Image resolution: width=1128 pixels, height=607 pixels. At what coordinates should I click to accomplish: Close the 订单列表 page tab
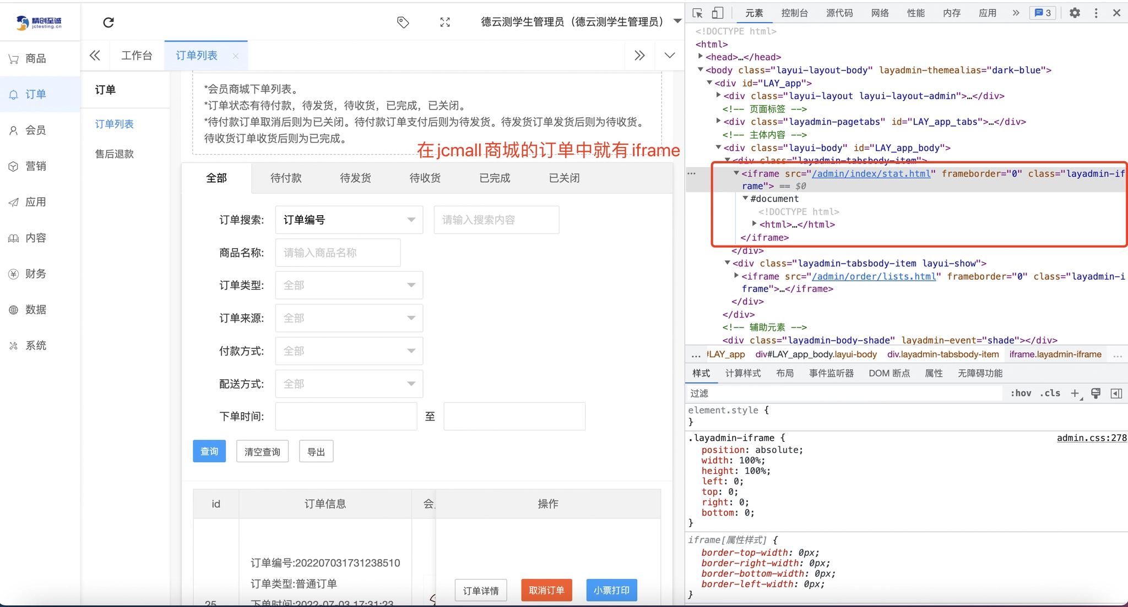[x=236, y=56]
